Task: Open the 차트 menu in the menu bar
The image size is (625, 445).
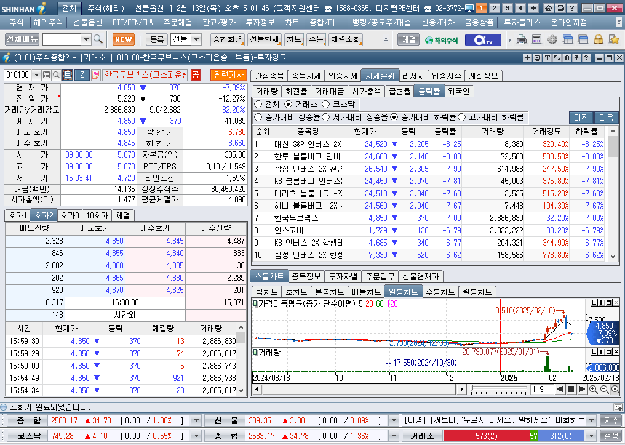Action: click(x=292, y=22)
